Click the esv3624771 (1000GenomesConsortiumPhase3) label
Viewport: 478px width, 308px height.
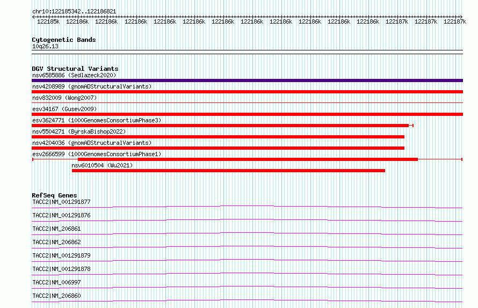(97, 120)
